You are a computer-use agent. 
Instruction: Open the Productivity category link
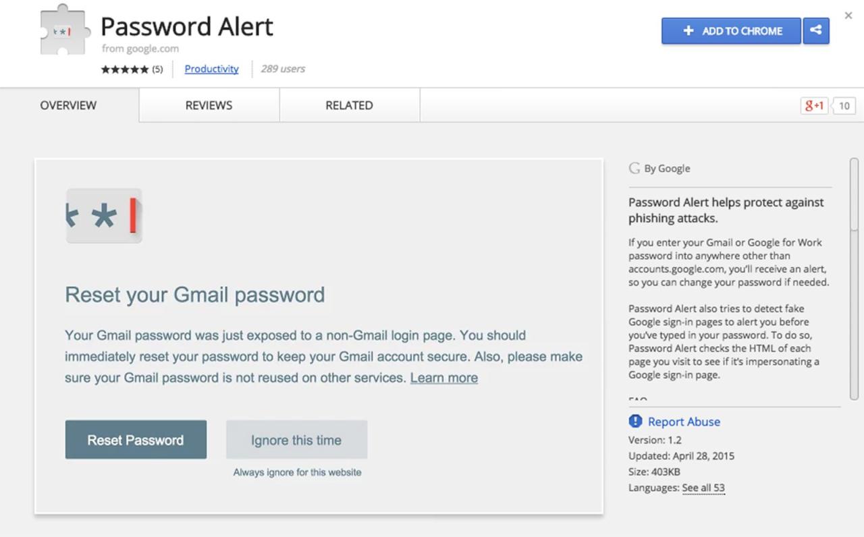click(211, 69)
